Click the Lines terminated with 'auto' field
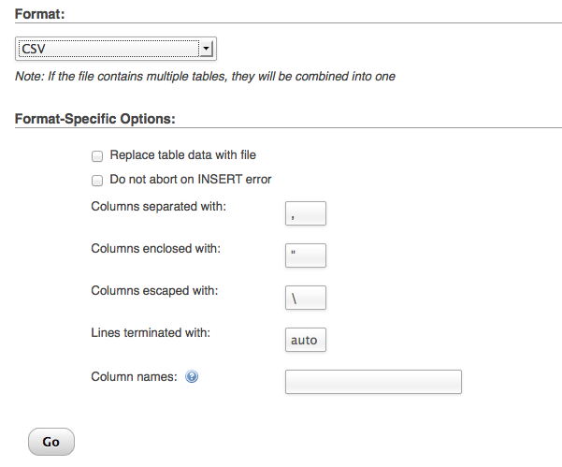 (x=306, y=340)
